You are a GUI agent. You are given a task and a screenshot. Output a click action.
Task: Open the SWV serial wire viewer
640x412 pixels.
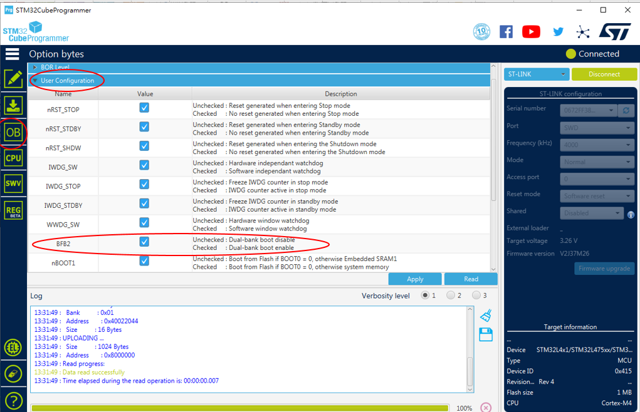(13, 183)
